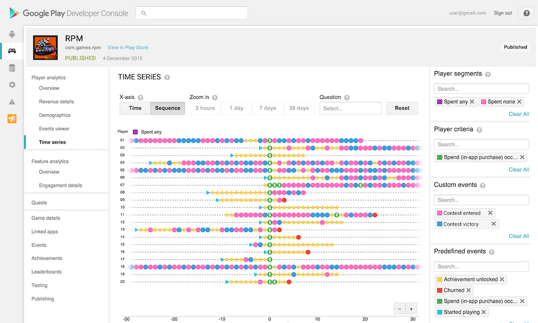Click the help icon beside Question
Screen dimensions: 538x323
pos(347,97)
